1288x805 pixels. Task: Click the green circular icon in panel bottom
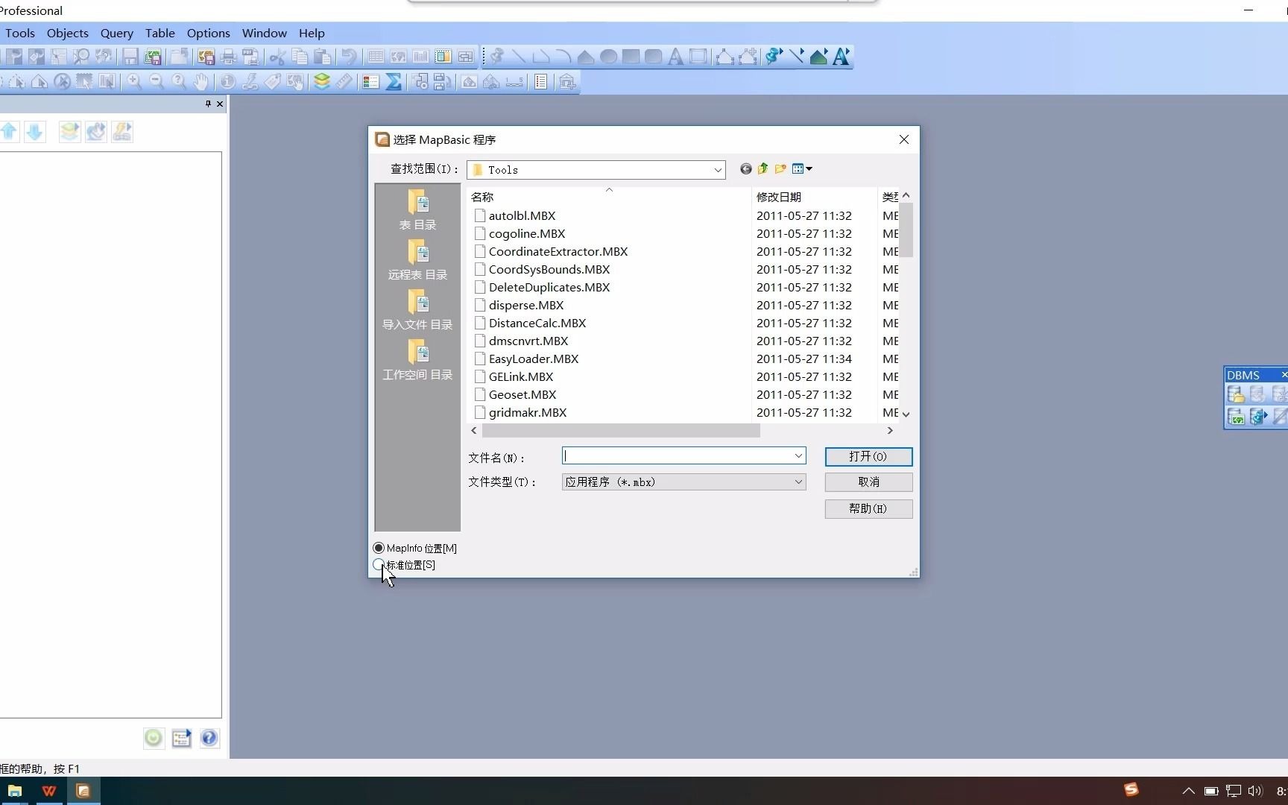(x=154, y=738)
